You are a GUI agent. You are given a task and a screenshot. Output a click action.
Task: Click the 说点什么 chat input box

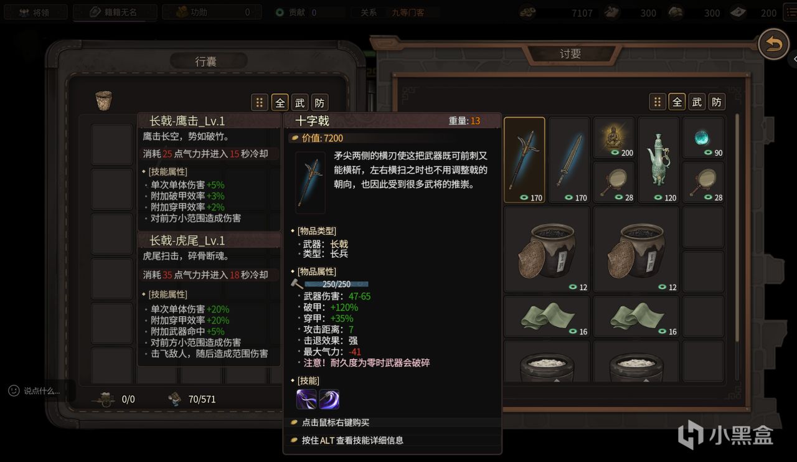tap(40, 391)
